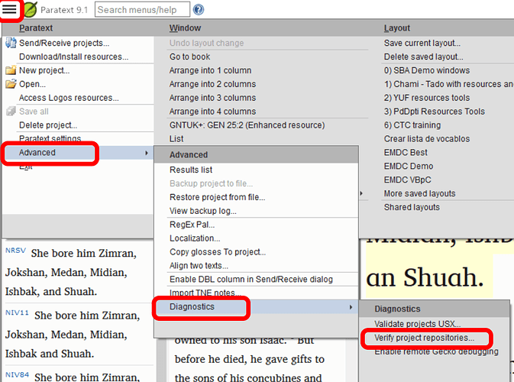This screenshot has height=382, width=514.
Task: Choose Align two texts...
Action: [x=199, y=266]
